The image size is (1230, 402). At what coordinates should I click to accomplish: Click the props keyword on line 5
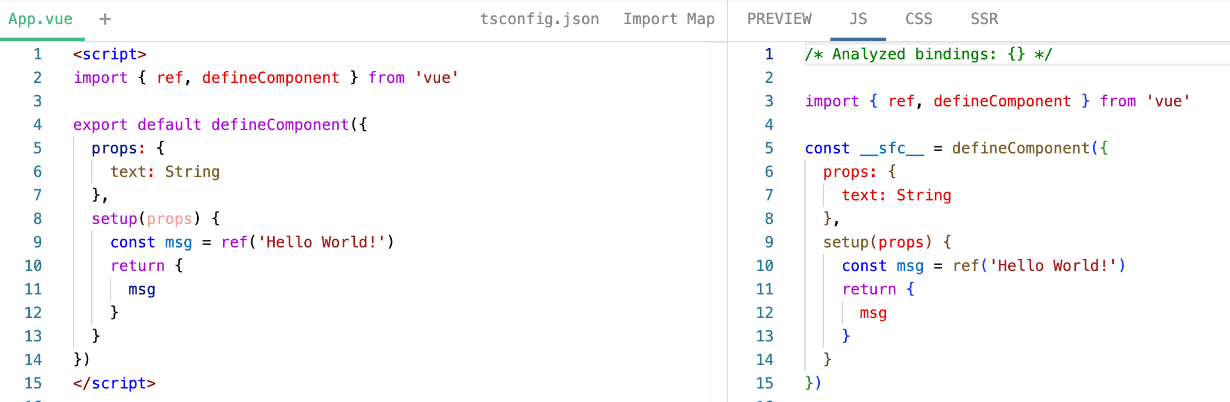click(115, 148)
